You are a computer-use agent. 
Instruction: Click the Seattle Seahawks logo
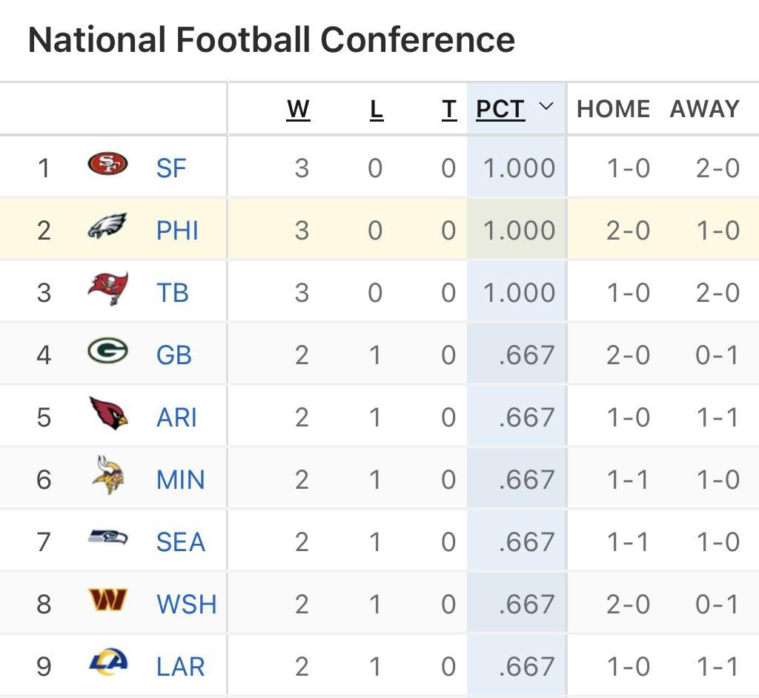coord(107,537)
